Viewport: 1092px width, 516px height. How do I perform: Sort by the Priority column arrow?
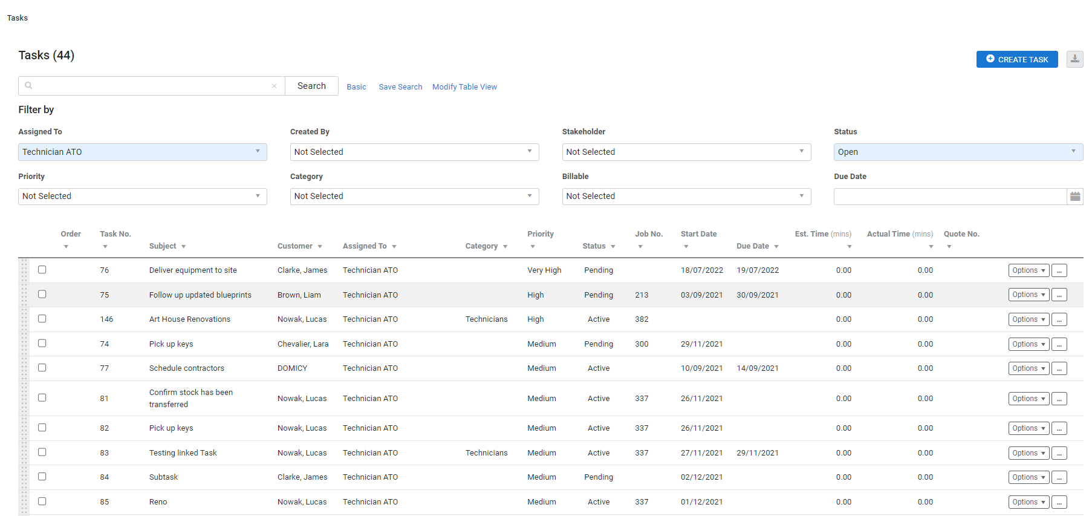(x=533, y=247)
